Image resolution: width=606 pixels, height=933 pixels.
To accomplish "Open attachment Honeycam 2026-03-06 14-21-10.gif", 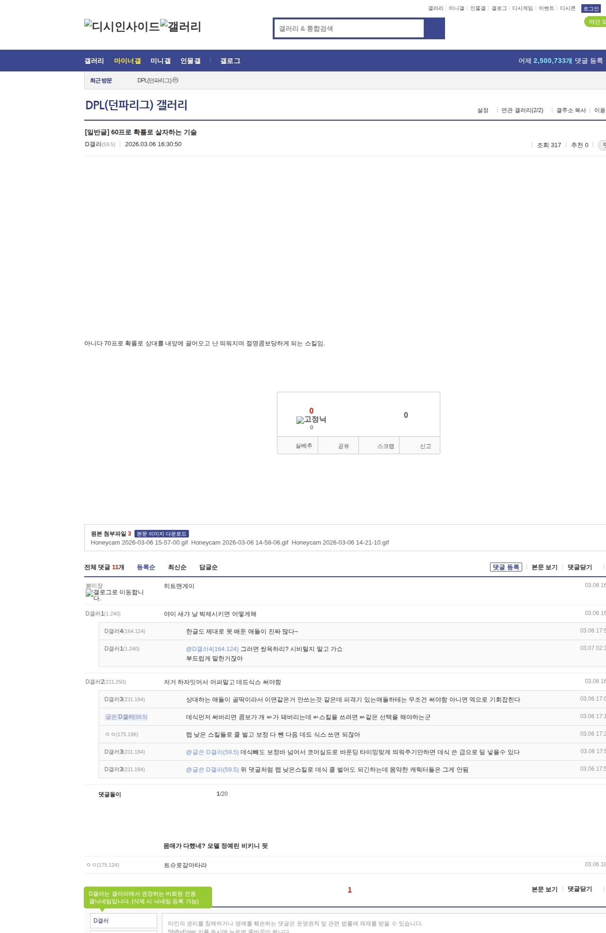I will (340, 543).
